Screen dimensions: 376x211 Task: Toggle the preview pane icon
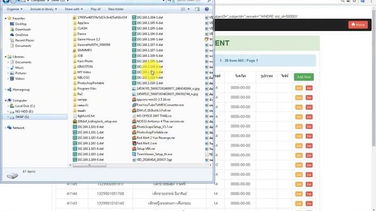click(197, 9)
